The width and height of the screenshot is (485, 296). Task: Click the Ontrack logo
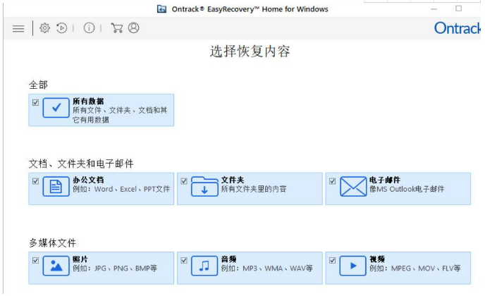458,28
